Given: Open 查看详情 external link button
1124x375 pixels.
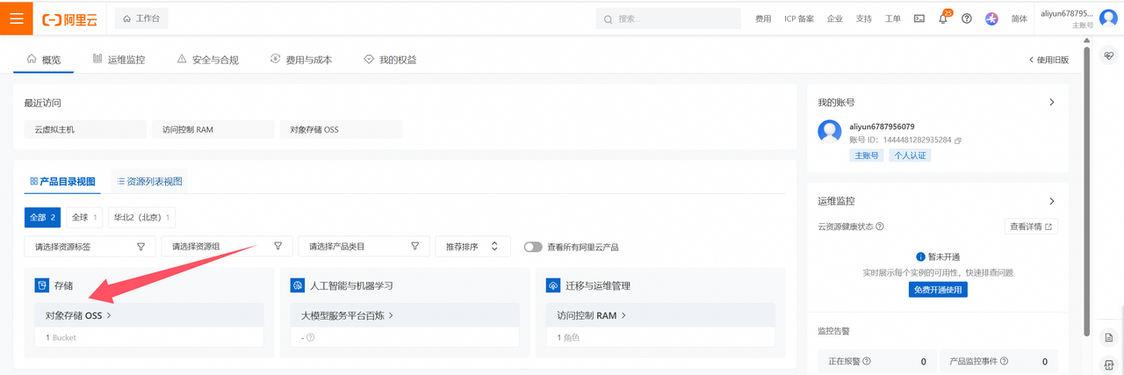Looking at the screenshot, I should click(1031, 227).
